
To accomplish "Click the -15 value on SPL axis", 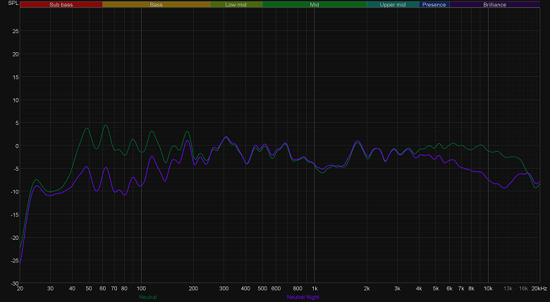I will pos(15,215).
